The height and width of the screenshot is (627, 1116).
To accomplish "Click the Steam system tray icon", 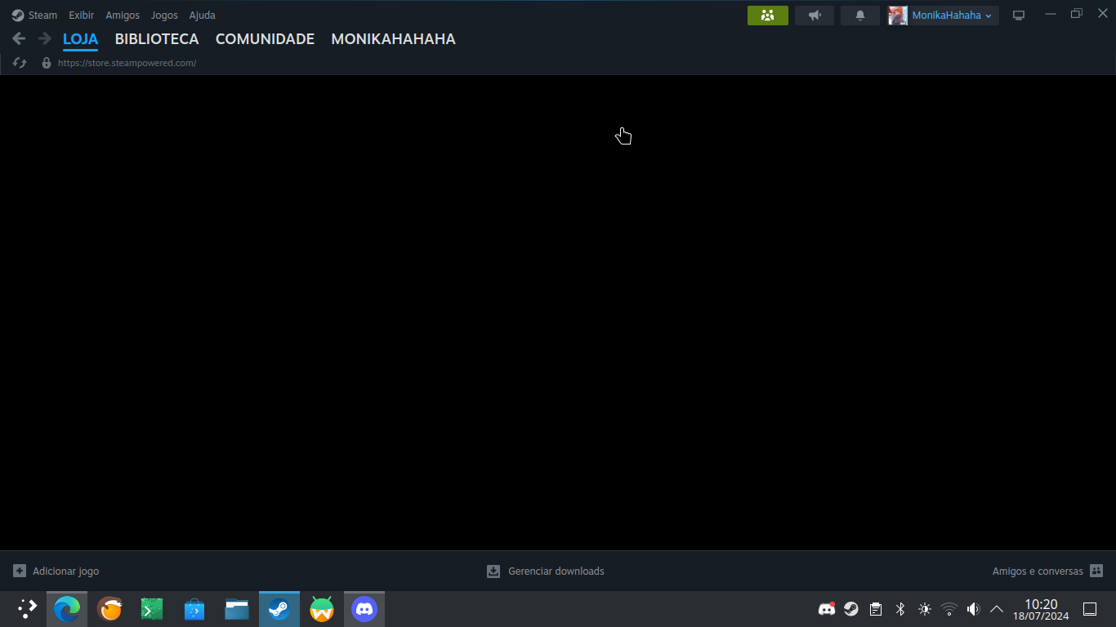I will pos(851,609).
